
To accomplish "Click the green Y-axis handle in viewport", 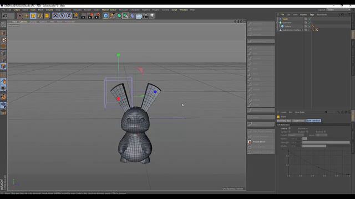I will click(118, 55).
